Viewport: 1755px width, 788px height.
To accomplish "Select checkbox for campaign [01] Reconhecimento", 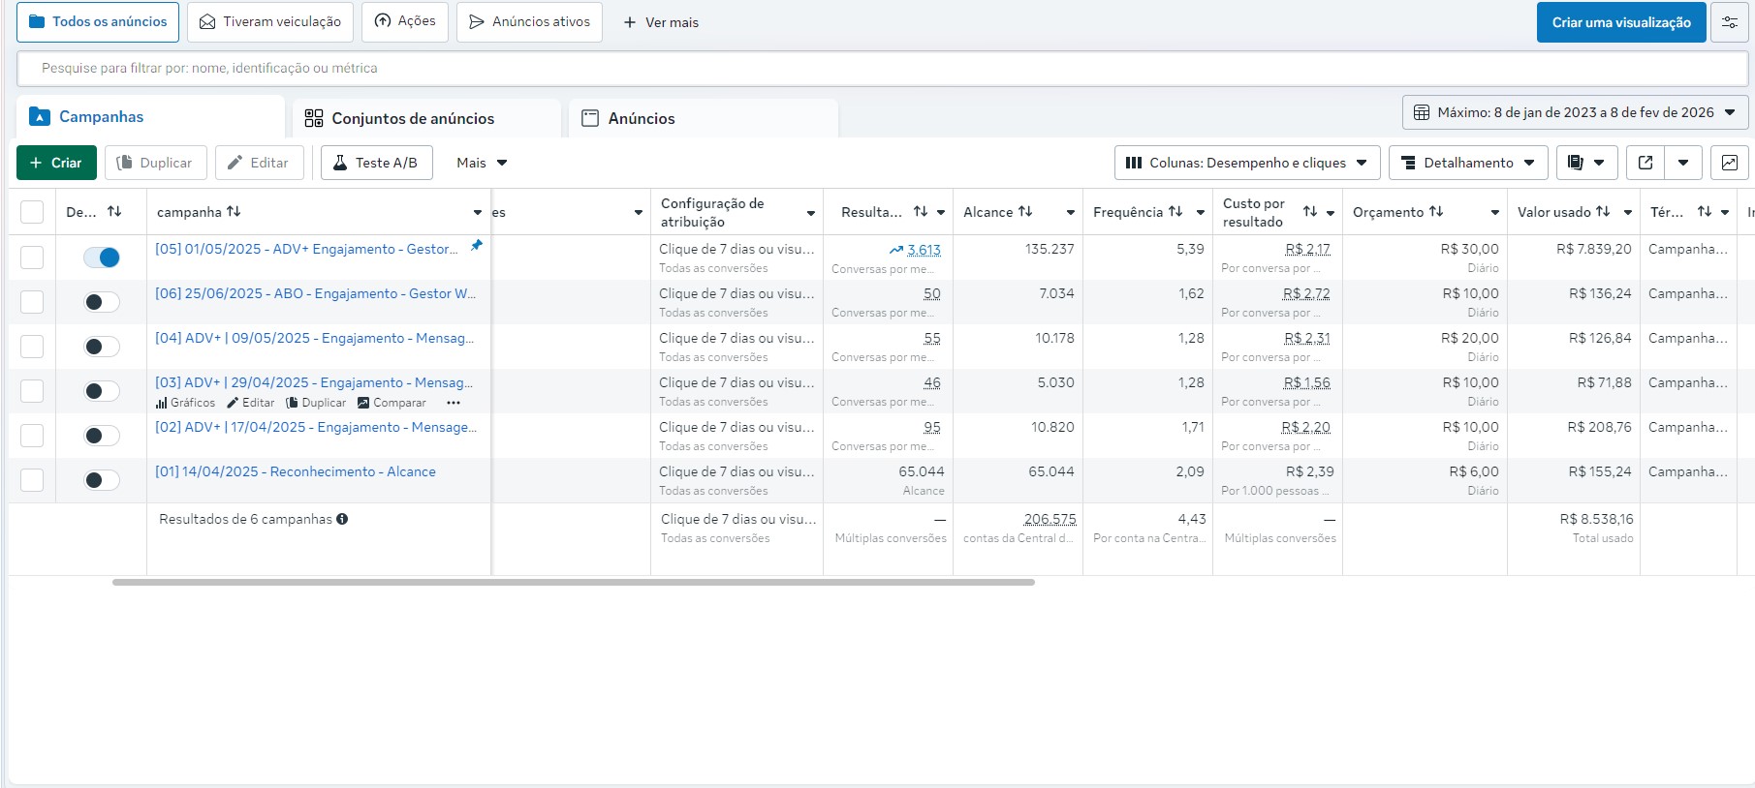I will pos(32,480).
